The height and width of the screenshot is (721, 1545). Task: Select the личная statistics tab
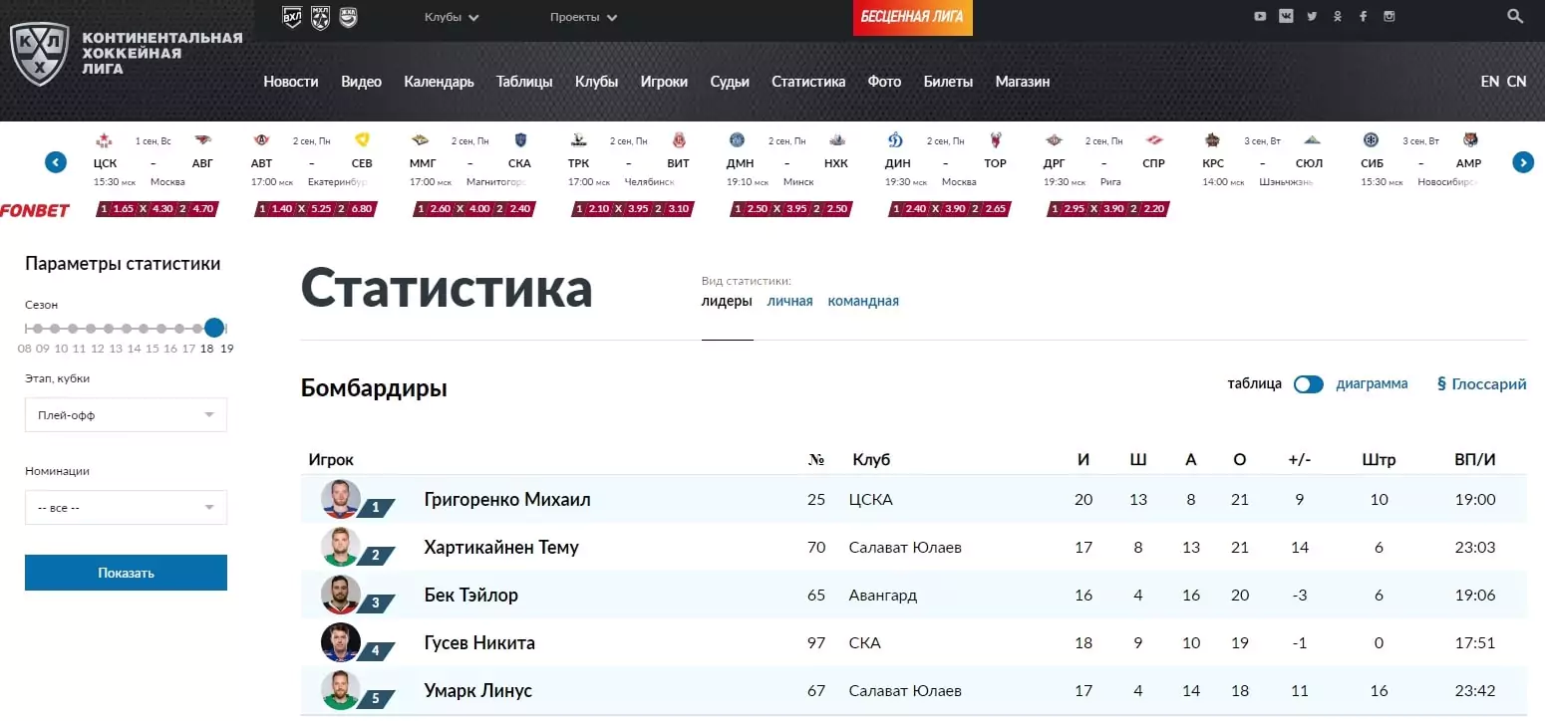coord(789,301)
